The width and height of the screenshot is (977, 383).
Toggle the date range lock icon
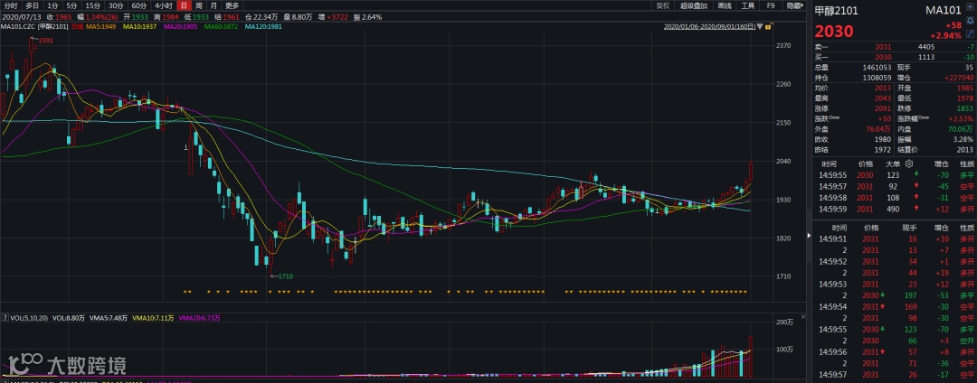pyautogui.click(x=768, y=27)
